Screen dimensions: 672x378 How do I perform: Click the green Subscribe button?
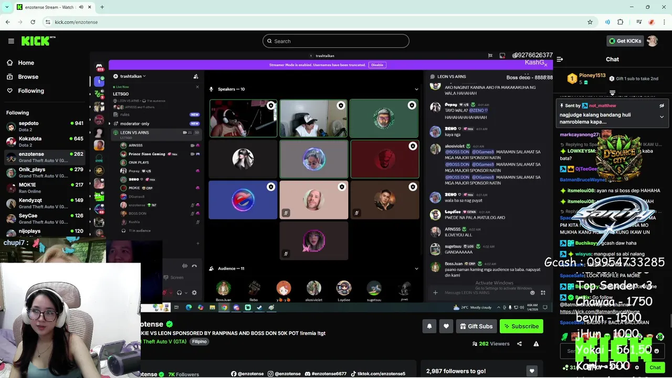pos(521,326)
